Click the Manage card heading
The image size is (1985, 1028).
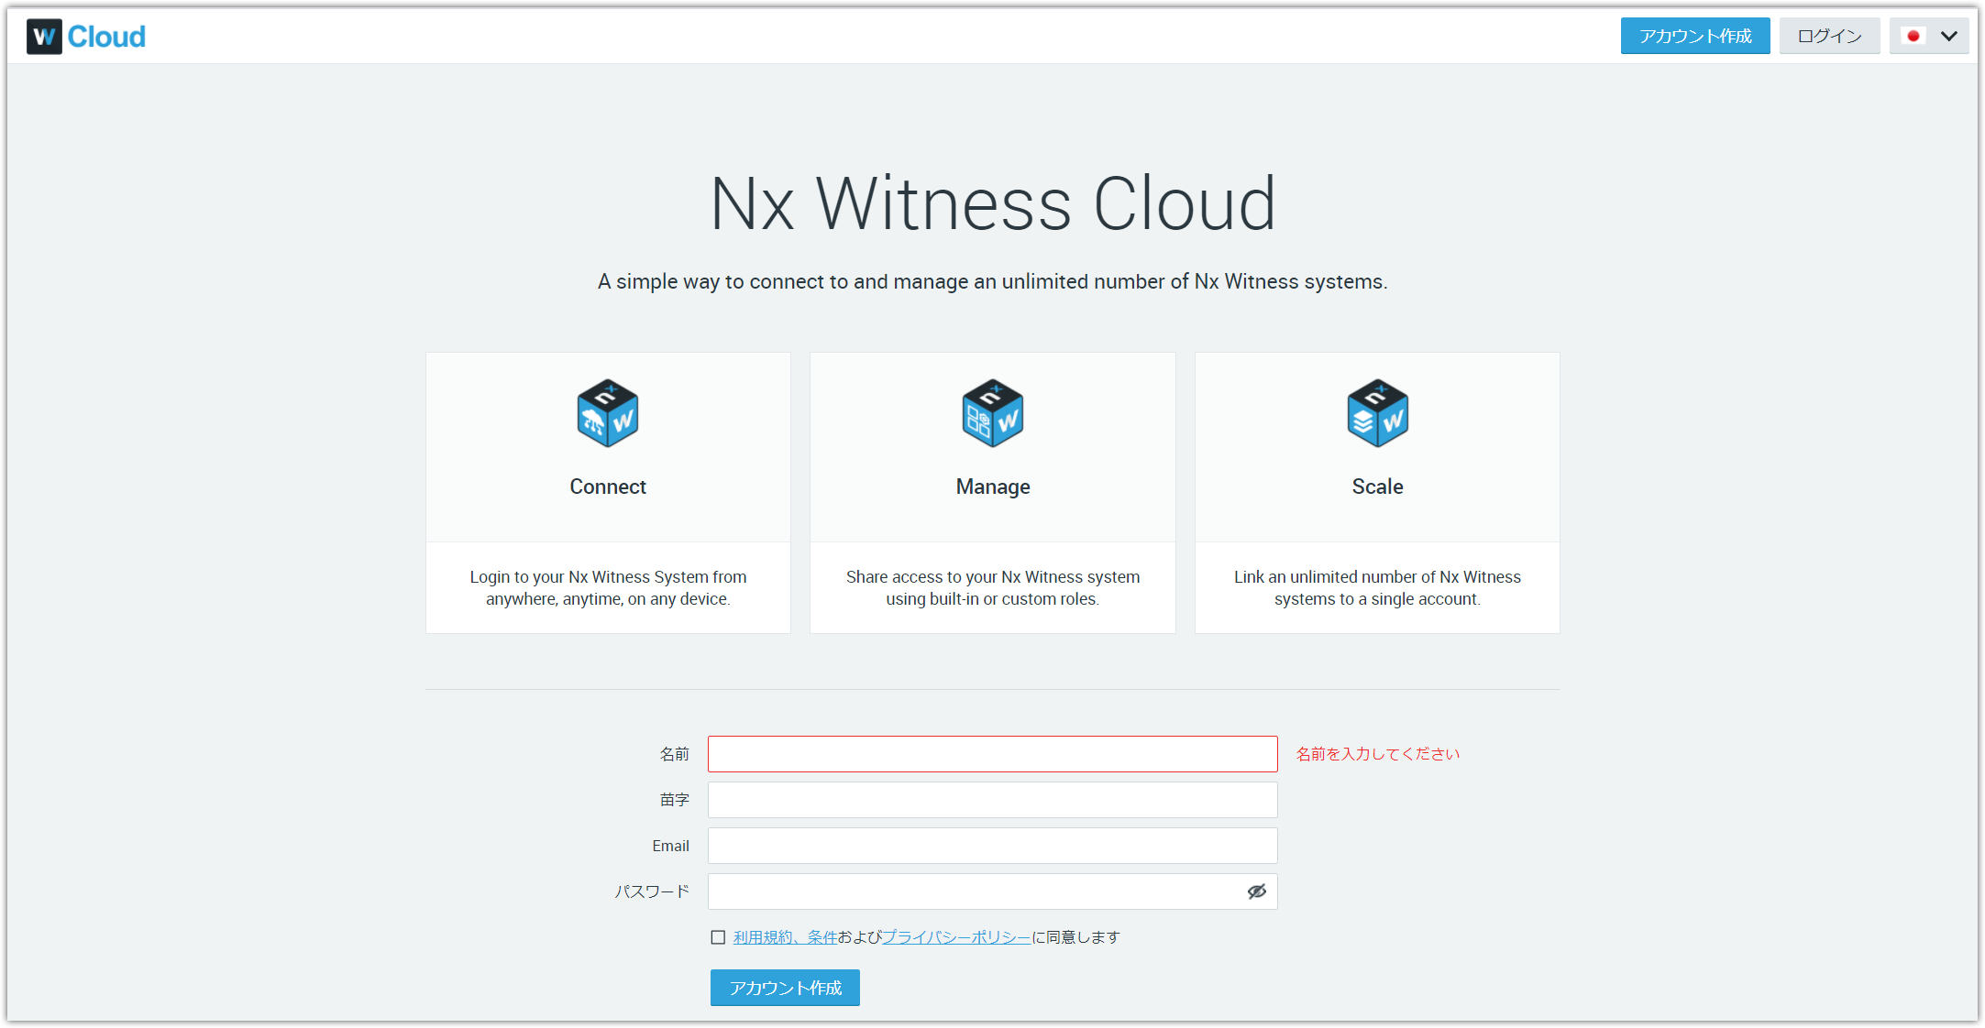coord(993,487)
